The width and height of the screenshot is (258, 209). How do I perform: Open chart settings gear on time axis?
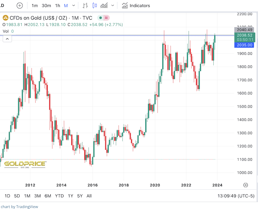pos(246,185)
